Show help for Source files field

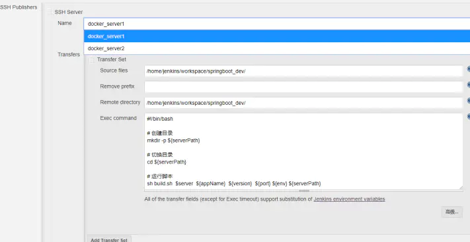[x=468, y=69]
